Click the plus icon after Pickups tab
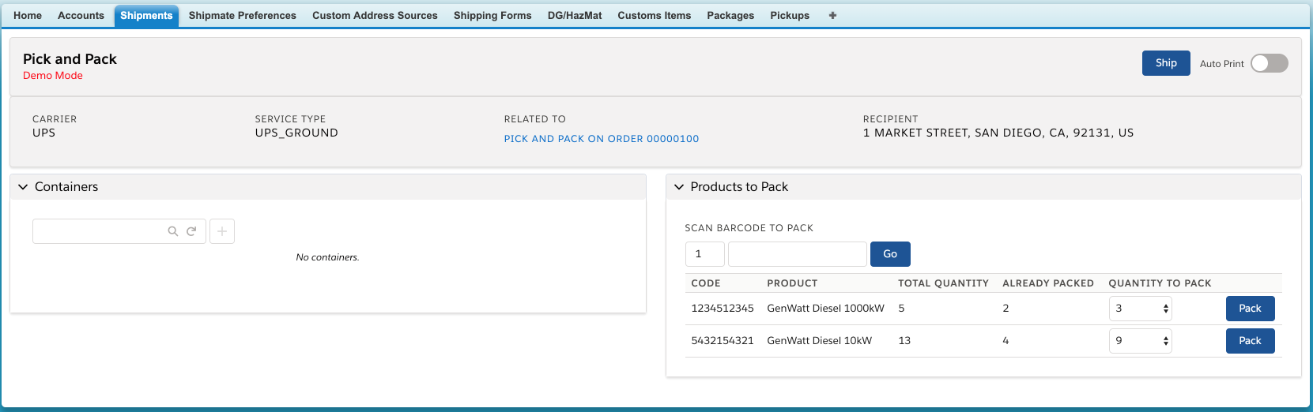This screenshot has height=412, width=1313. 832,16
